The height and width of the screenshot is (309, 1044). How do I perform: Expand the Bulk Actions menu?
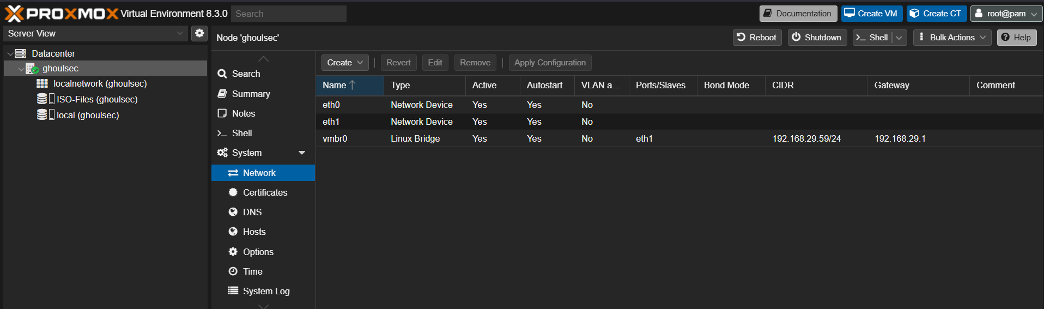952,38
